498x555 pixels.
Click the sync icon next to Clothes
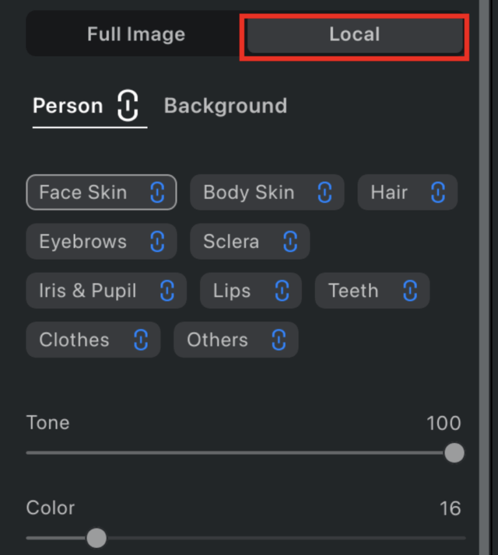click(x=141, y=339)
